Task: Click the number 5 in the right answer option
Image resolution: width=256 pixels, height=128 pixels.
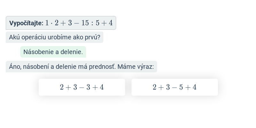Action: 181,87
